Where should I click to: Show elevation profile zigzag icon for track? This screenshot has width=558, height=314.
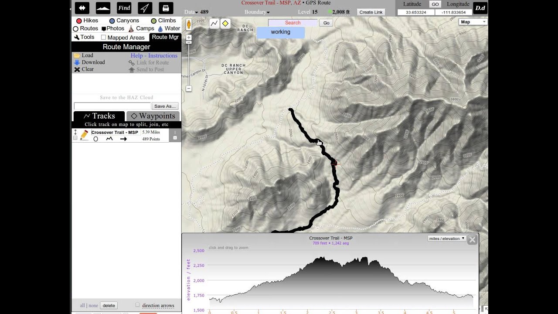(x=109, y=139)
